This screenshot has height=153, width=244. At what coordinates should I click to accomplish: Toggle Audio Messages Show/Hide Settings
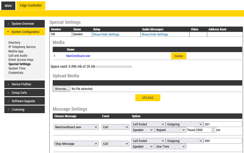[x=155, y=34]
